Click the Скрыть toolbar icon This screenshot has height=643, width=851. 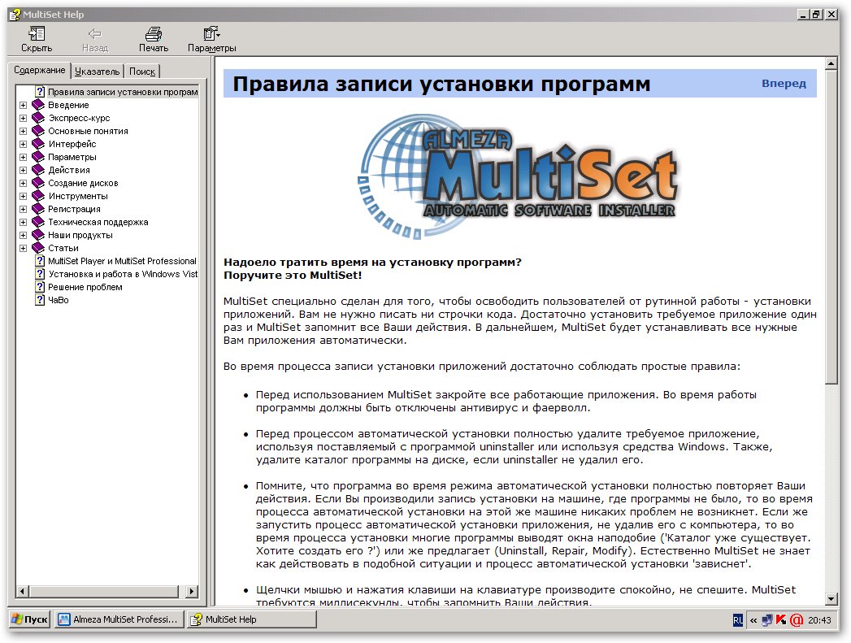tap(37, 34)
